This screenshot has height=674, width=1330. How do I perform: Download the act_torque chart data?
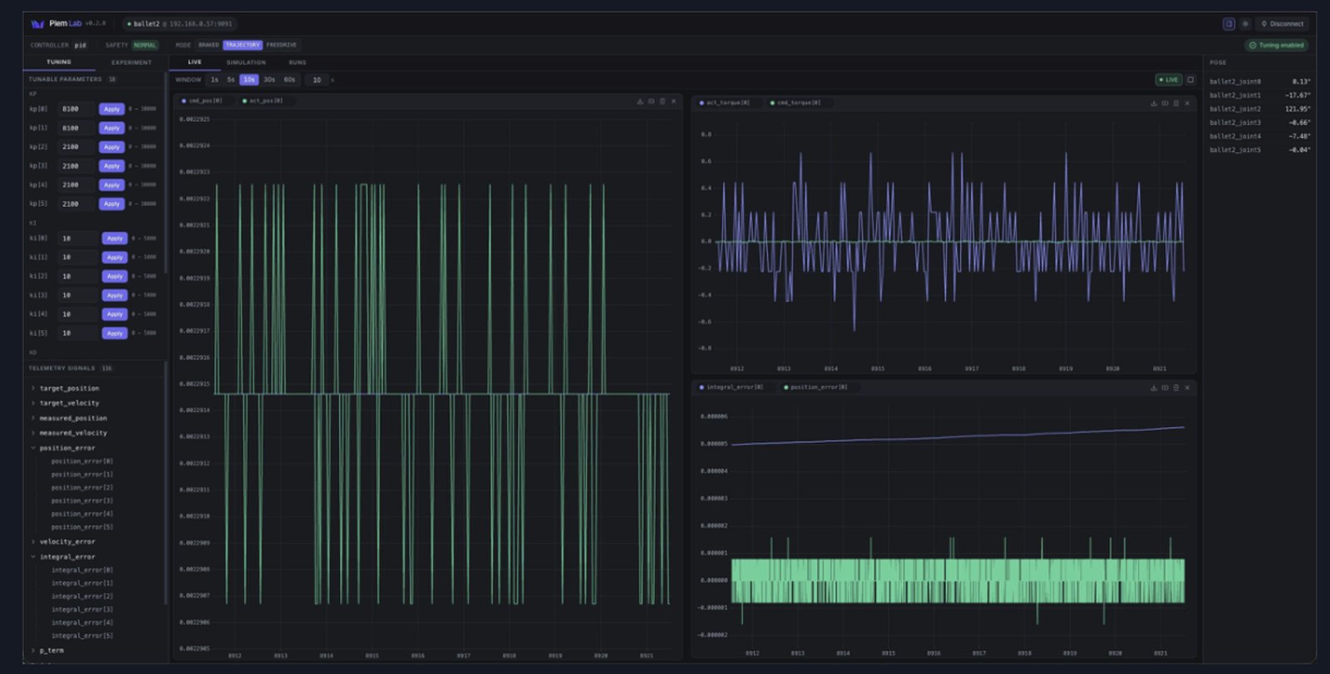[x=1154, y=103]
